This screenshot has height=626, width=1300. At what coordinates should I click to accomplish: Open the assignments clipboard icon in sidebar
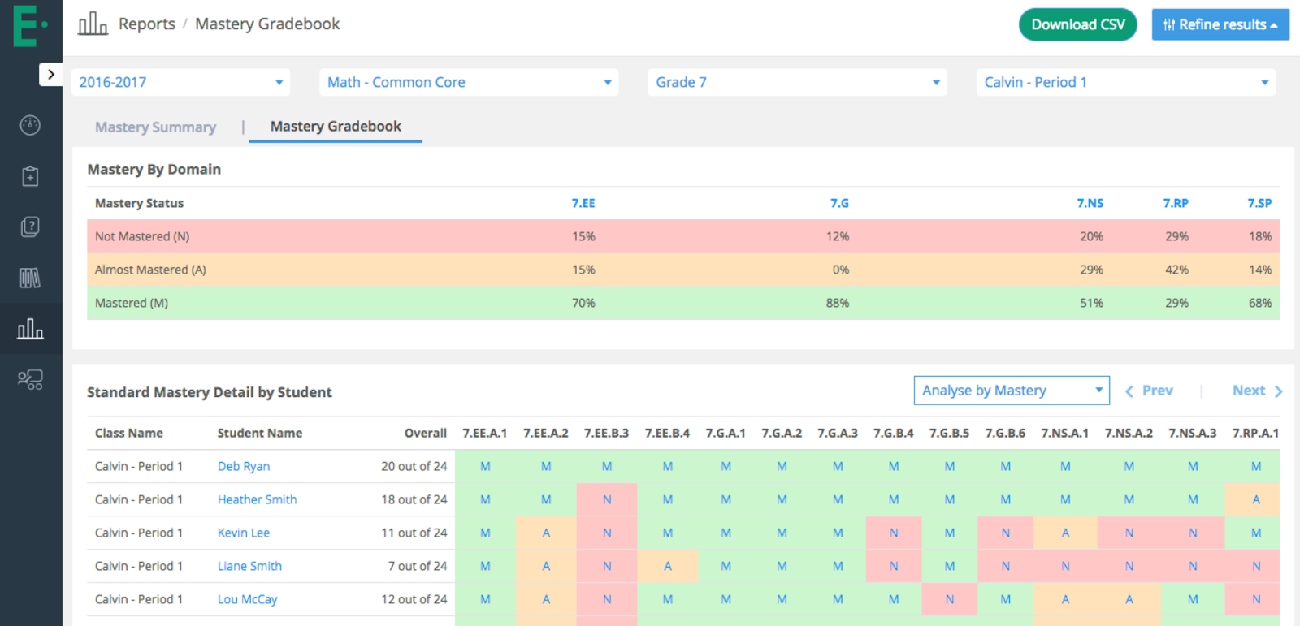[30, 175]
